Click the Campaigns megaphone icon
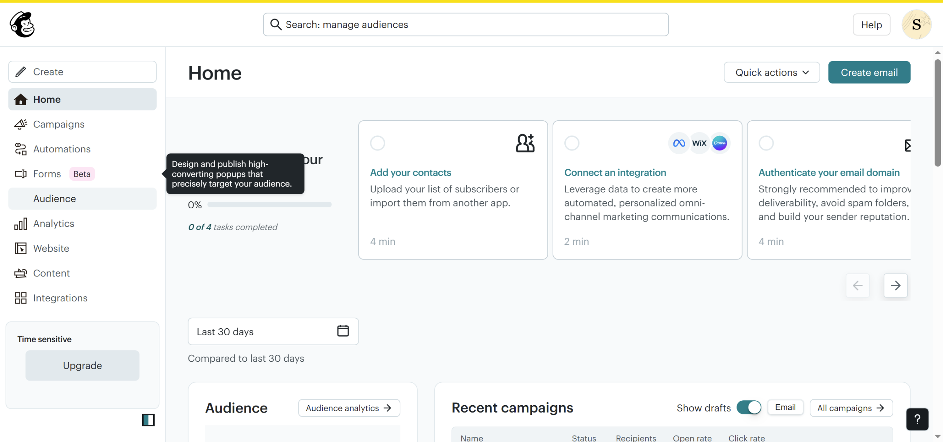The image size is (943, 442). pyautogui.click(x=21, y=124)
